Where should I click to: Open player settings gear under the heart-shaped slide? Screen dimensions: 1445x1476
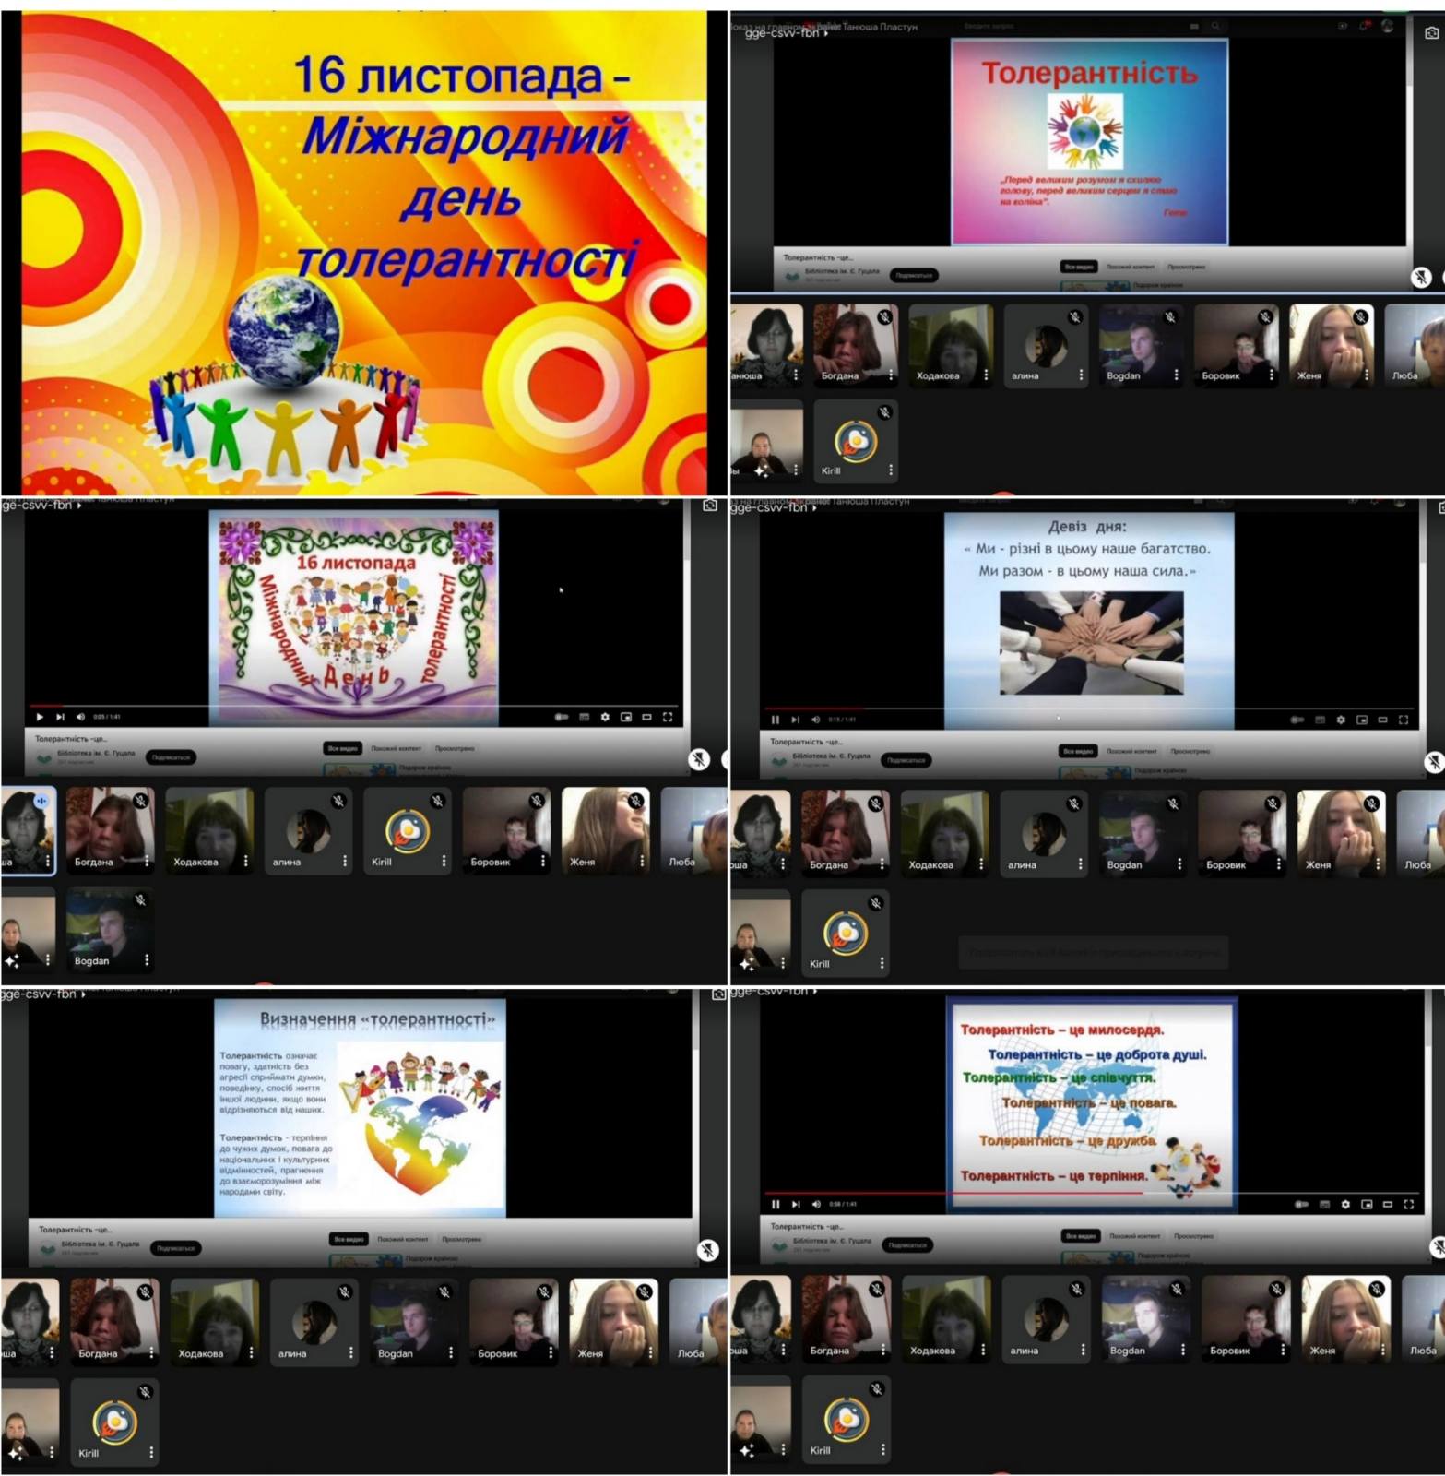[x=605, y=717]
